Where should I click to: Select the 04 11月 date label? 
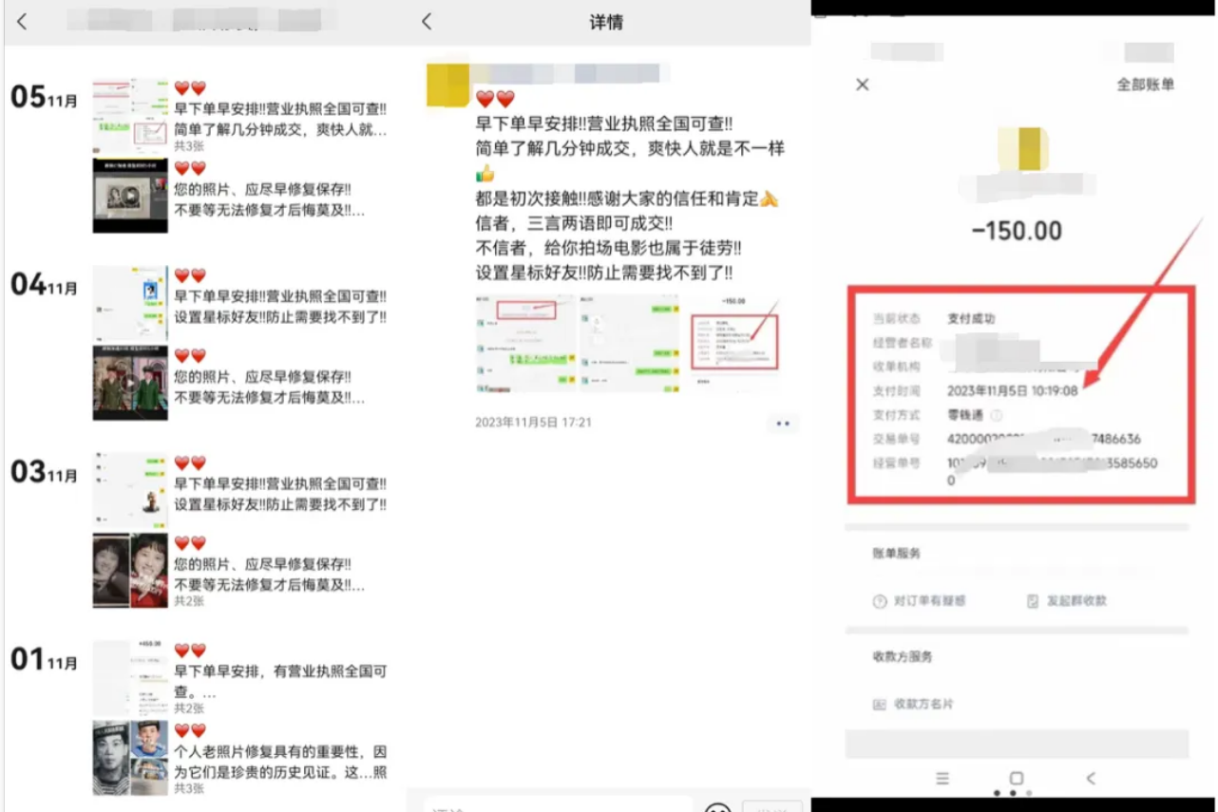(44, 284)
